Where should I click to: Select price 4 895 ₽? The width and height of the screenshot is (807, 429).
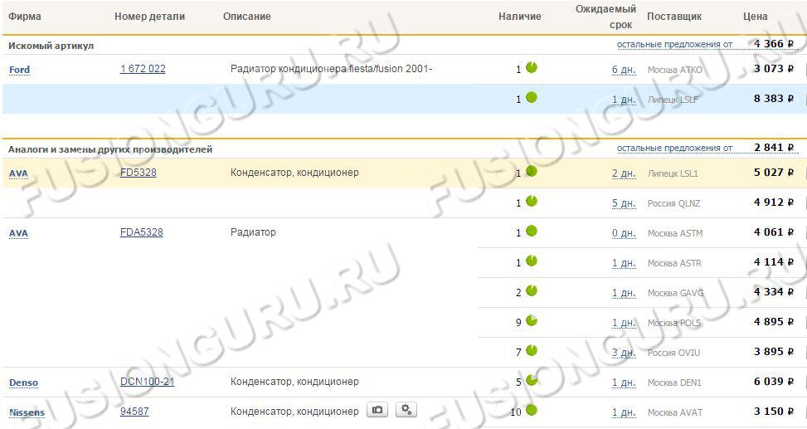coord(774,322)
